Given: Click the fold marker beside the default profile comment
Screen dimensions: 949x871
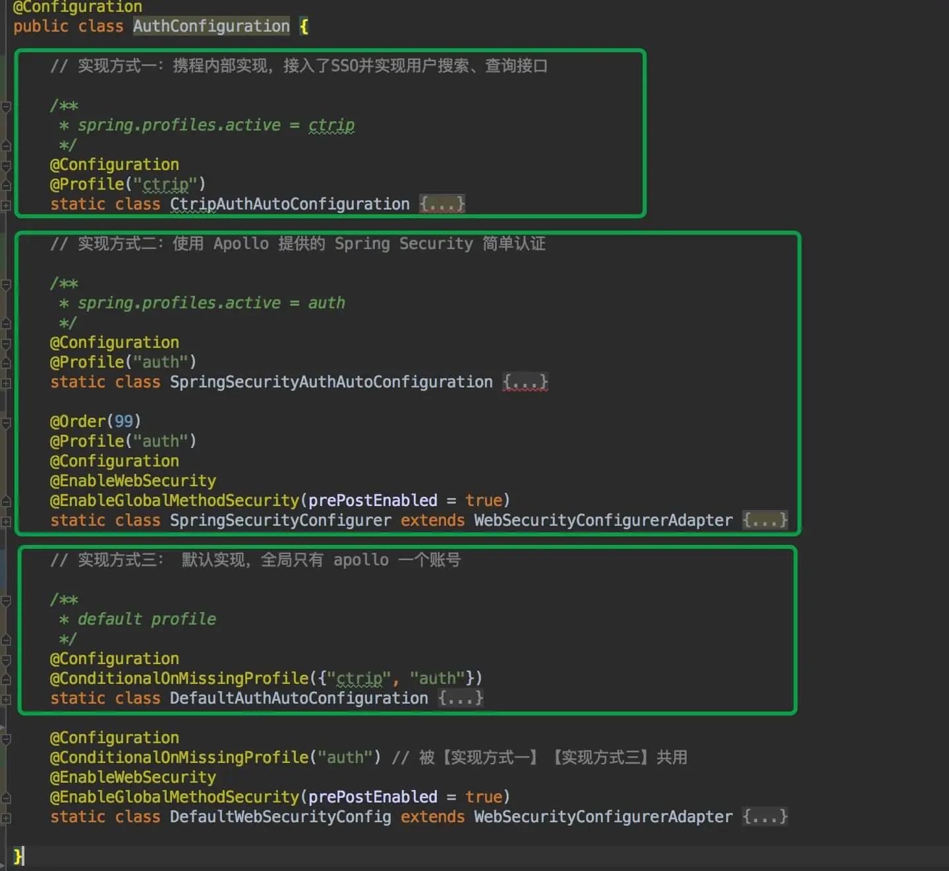Looking at the screenshot, I should click(7, 600).
